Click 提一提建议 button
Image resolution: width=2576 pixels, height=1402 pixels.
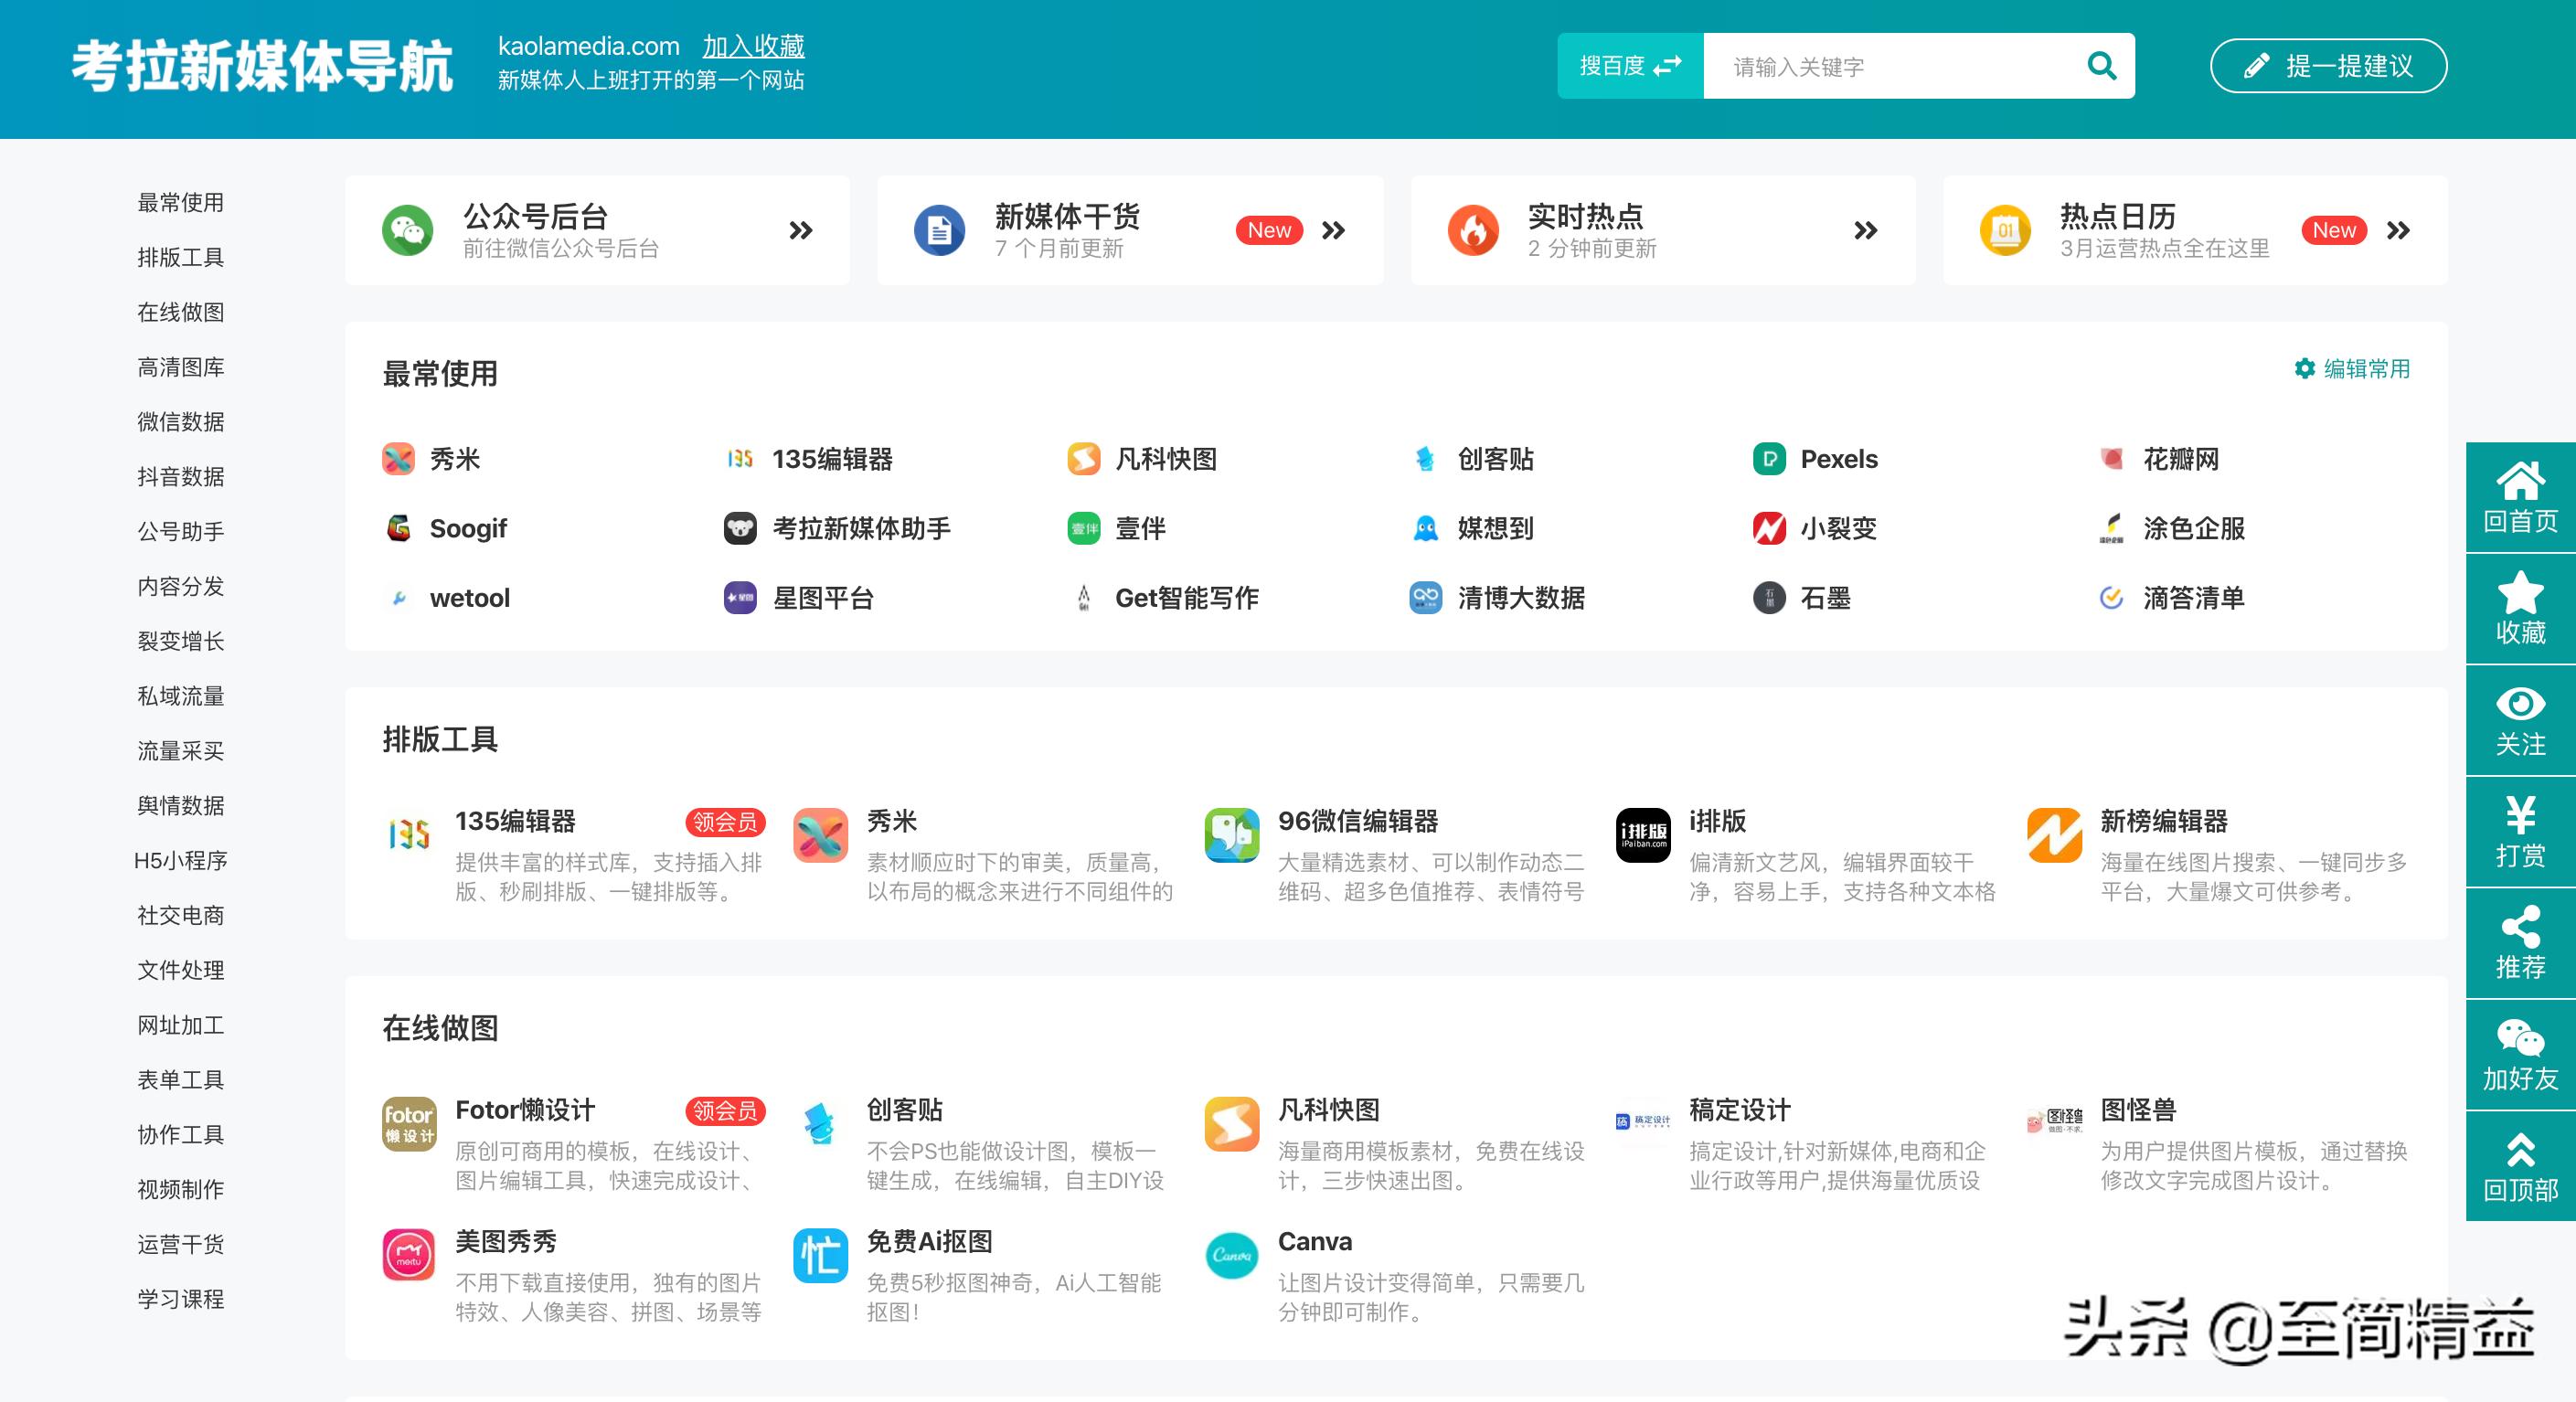2328,66
